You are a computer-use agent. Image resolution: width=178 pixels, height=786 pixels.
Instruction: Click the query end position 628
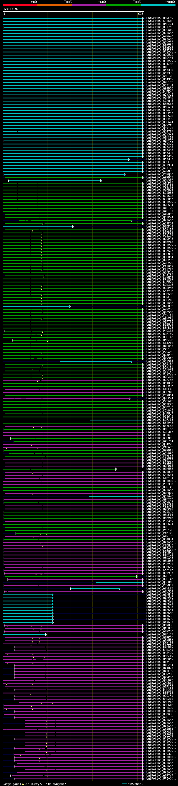point(140,14)
